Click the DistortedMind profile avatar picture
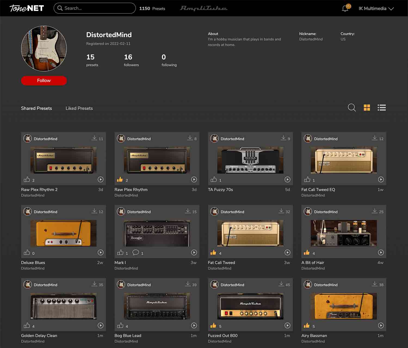The image size is (408, 348). 44,48
